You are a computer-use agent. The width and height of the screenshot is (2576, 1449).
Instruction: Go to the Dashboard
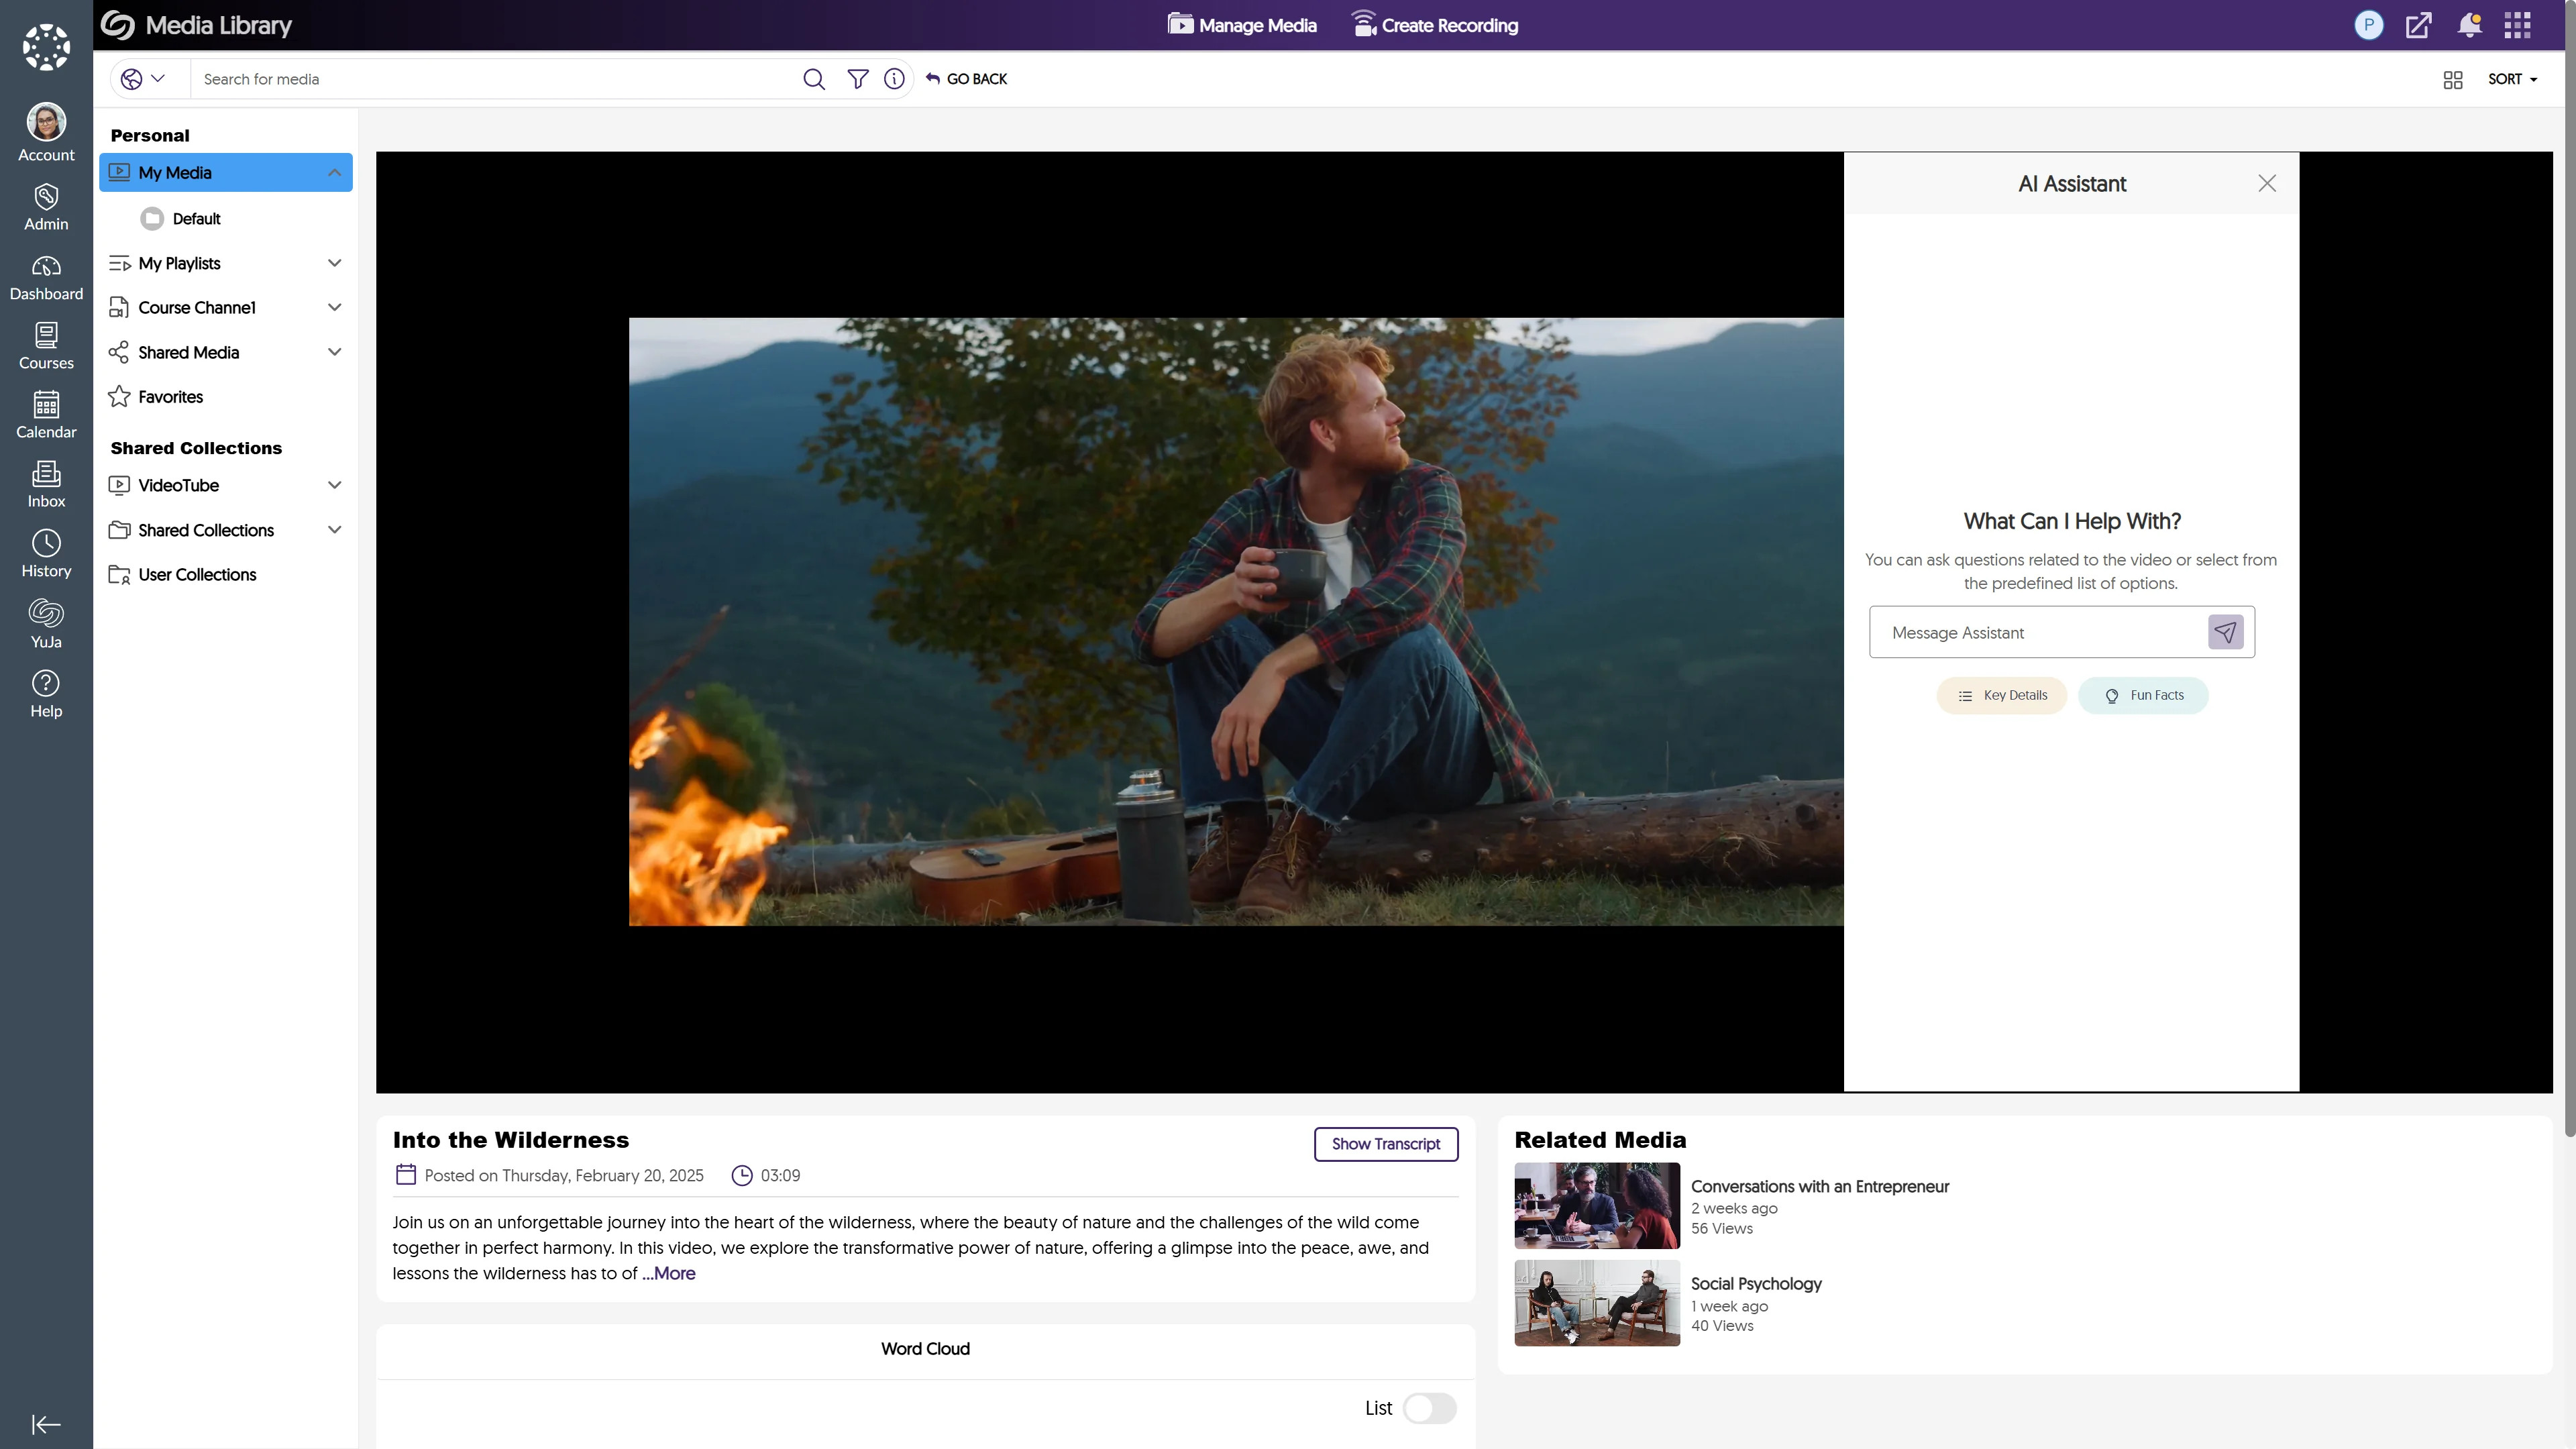pyautogui.click(x=46, y=277)
